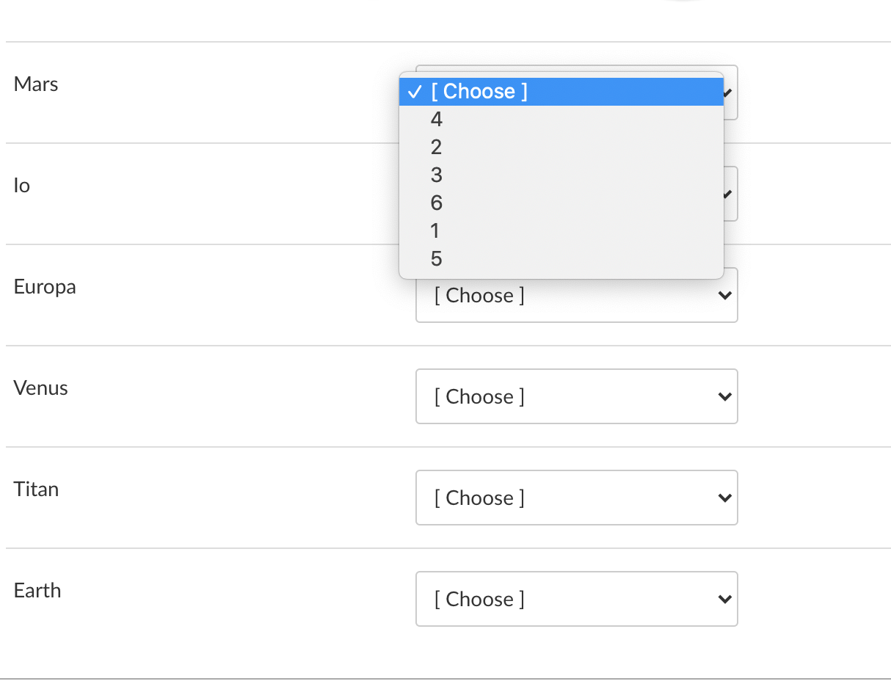
Task: Pick option 6 from the dropdown list
Action: point(561,203)
